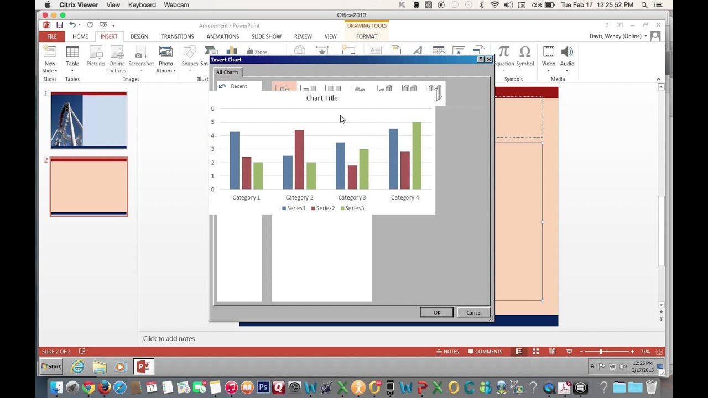Click the zoom slider handle

point(601,352)
